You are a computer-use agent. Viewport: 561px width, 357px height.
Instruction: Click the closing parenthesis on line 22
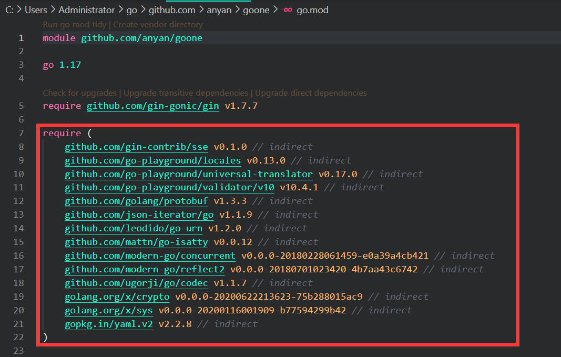pos(45,338)
